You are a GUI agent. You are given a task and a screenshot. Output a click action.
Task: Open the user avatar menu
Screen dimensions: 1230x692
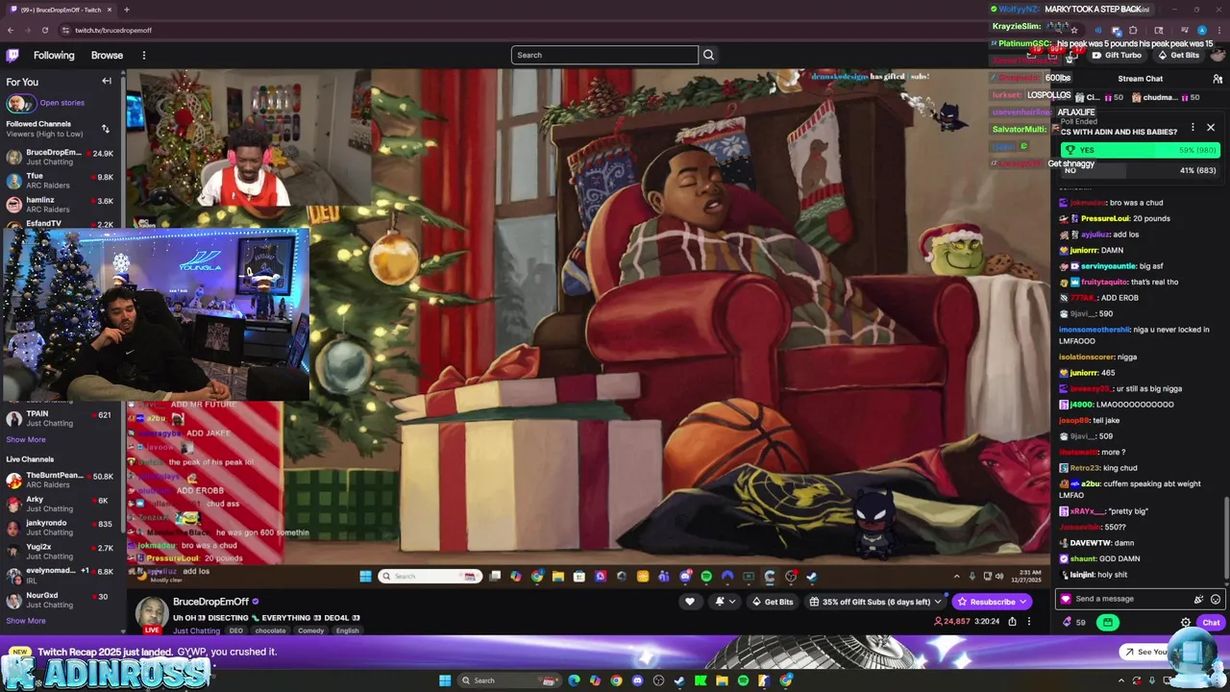pos(1218,55)
